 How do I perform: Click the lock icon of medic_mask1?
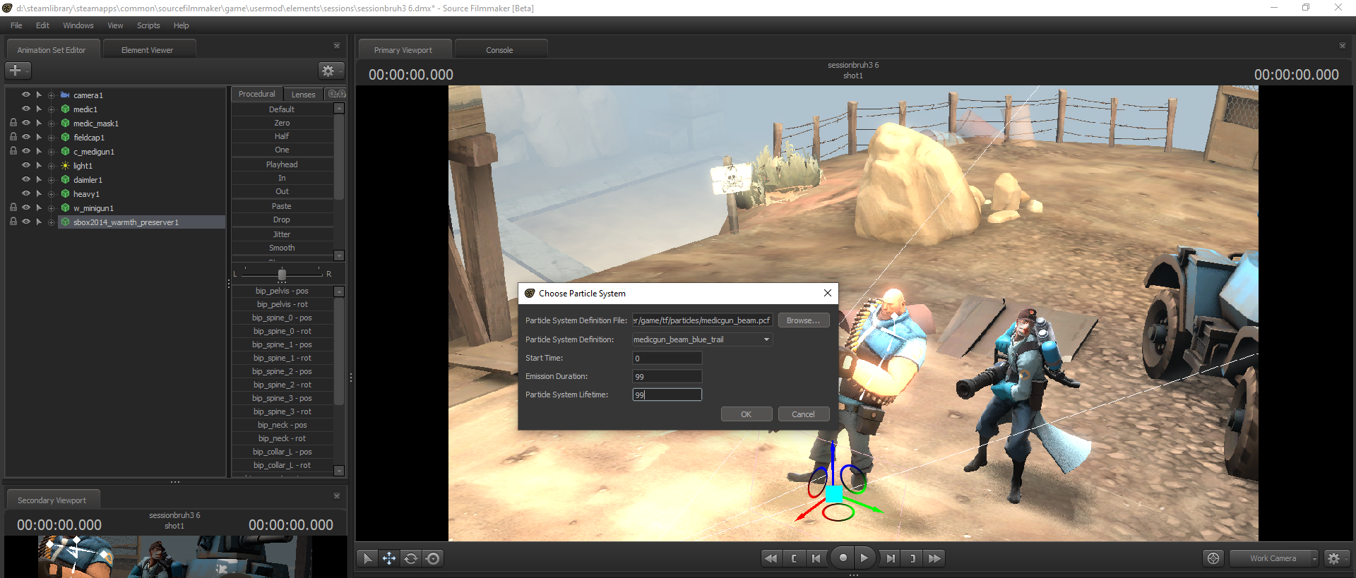pos(13,123)
